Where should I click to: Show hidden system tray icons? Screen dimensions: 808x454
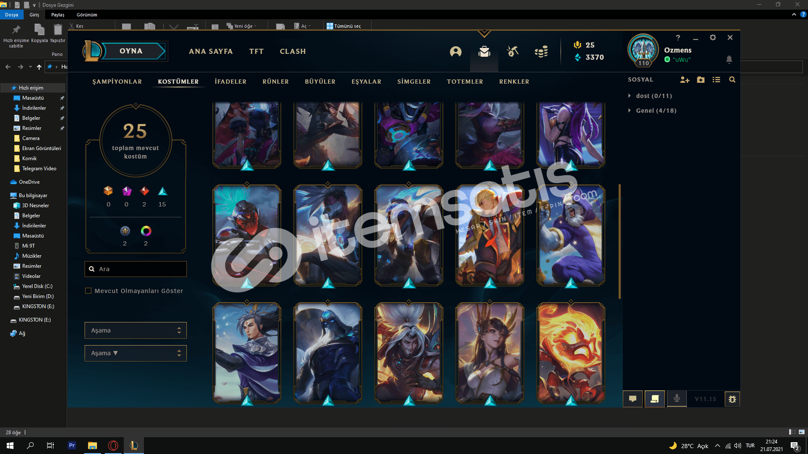pyautogui.click(x=718, y=446)
